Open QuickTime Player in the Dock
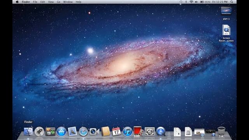 161,131
